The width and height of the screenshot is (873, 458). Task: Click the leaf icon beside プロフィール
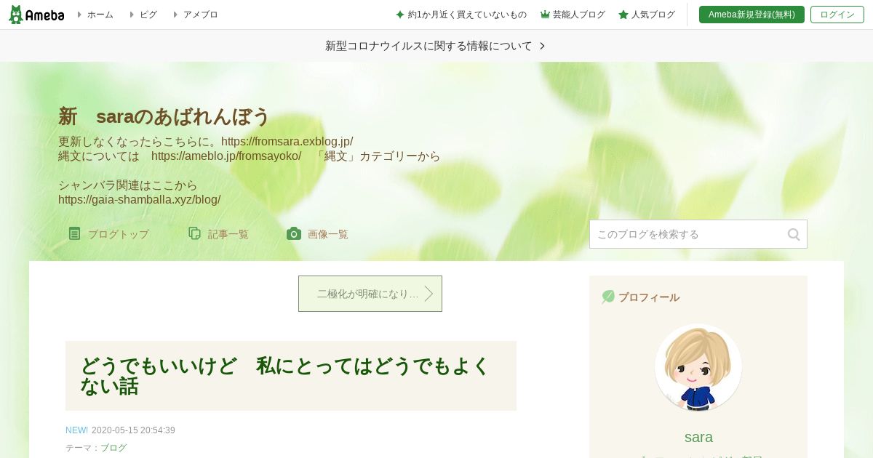608,297
